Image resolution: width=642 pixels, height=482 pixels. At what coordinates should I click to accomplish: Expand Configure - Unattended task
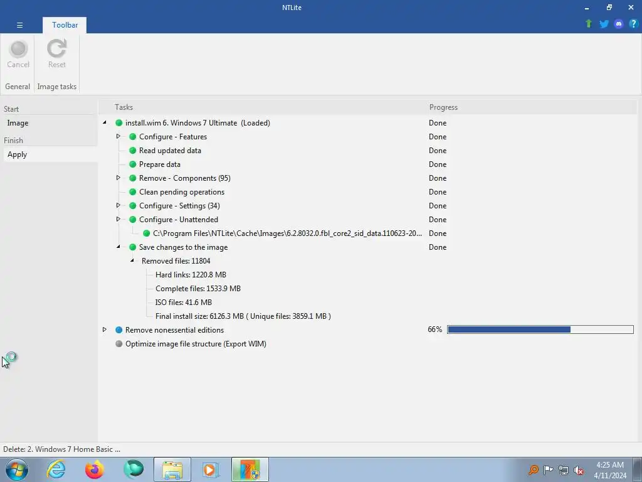click(118, 219)
